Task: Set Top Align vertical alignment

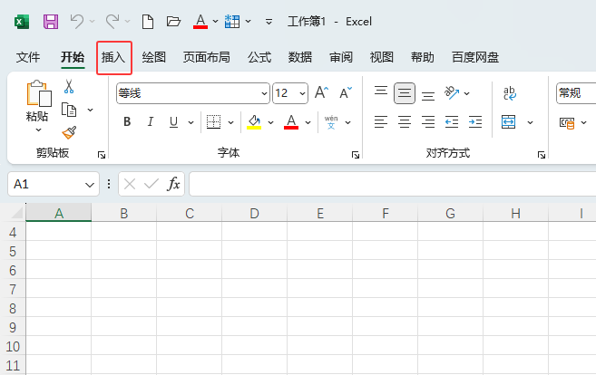Action: click(x=381, y=92)
